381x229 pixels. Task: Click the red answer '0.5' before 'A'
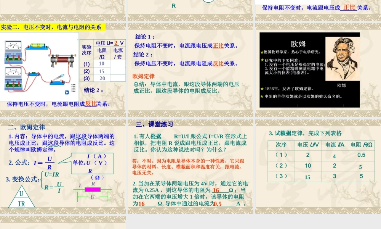pyautogui.click(x=218, y=204)
